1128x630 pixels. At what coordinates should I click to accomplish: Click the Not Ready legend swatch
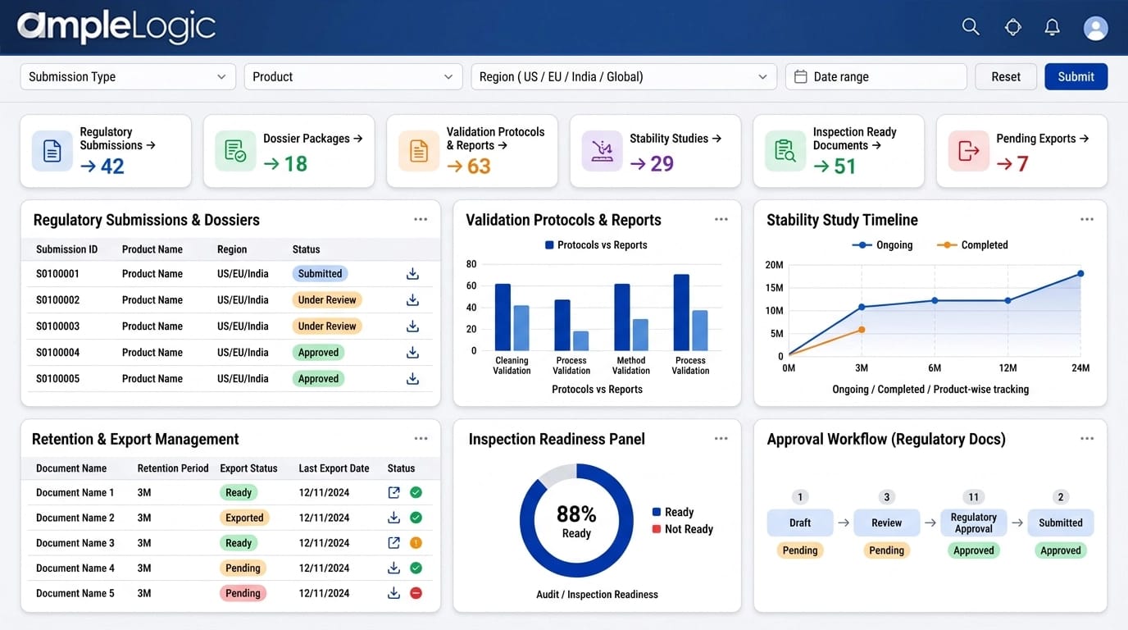coord(656,529)
